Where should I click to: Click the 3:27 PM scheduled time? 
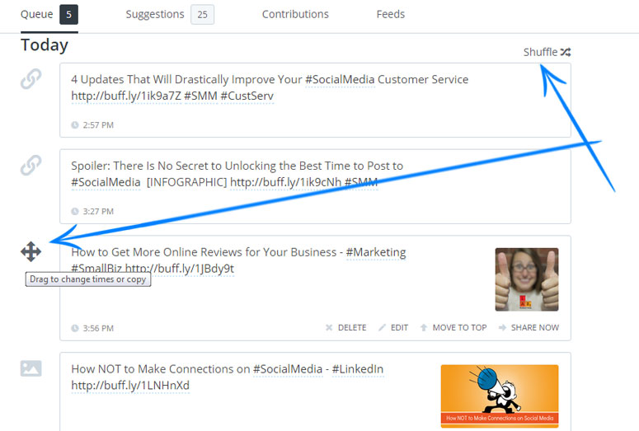[x=98, y=212]
